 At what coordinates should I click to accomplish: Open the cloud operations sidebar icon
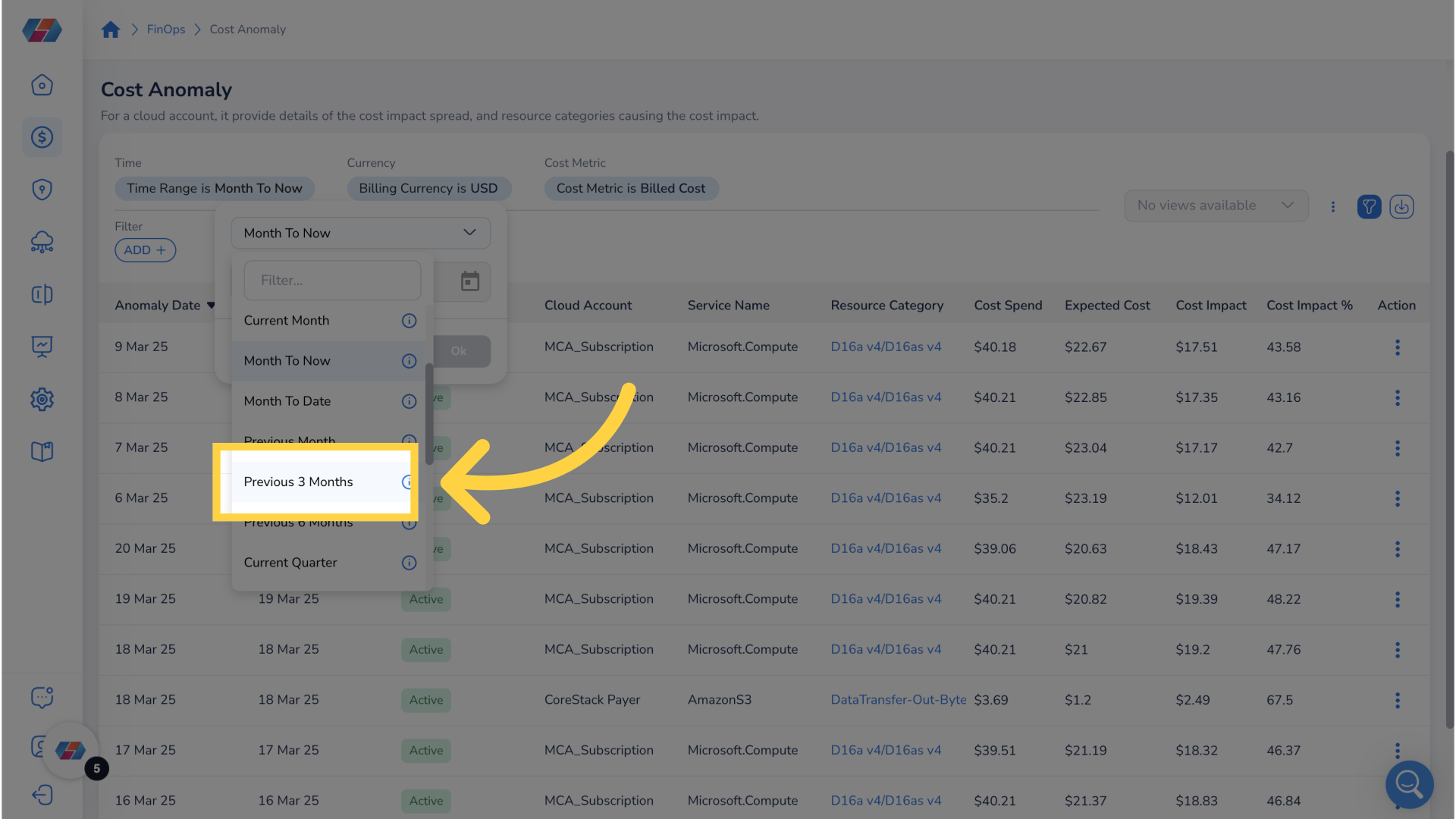click(42, 242)
